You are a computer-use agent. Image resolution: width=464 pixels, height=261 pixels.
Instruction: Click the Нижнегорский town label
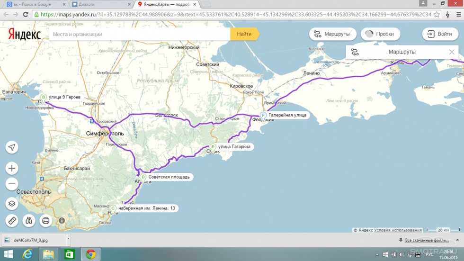click(x=184, y=47)
